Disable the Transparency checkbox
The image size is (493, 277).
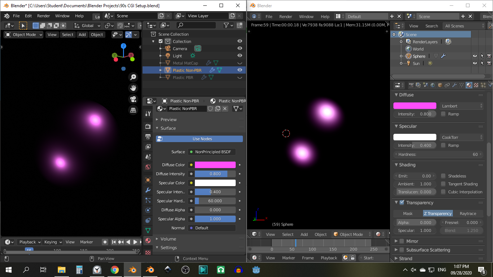(402, 203)
